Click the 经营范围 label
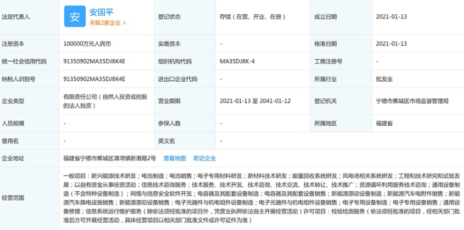This screenshot has height=230, width=464. (13, 198)
